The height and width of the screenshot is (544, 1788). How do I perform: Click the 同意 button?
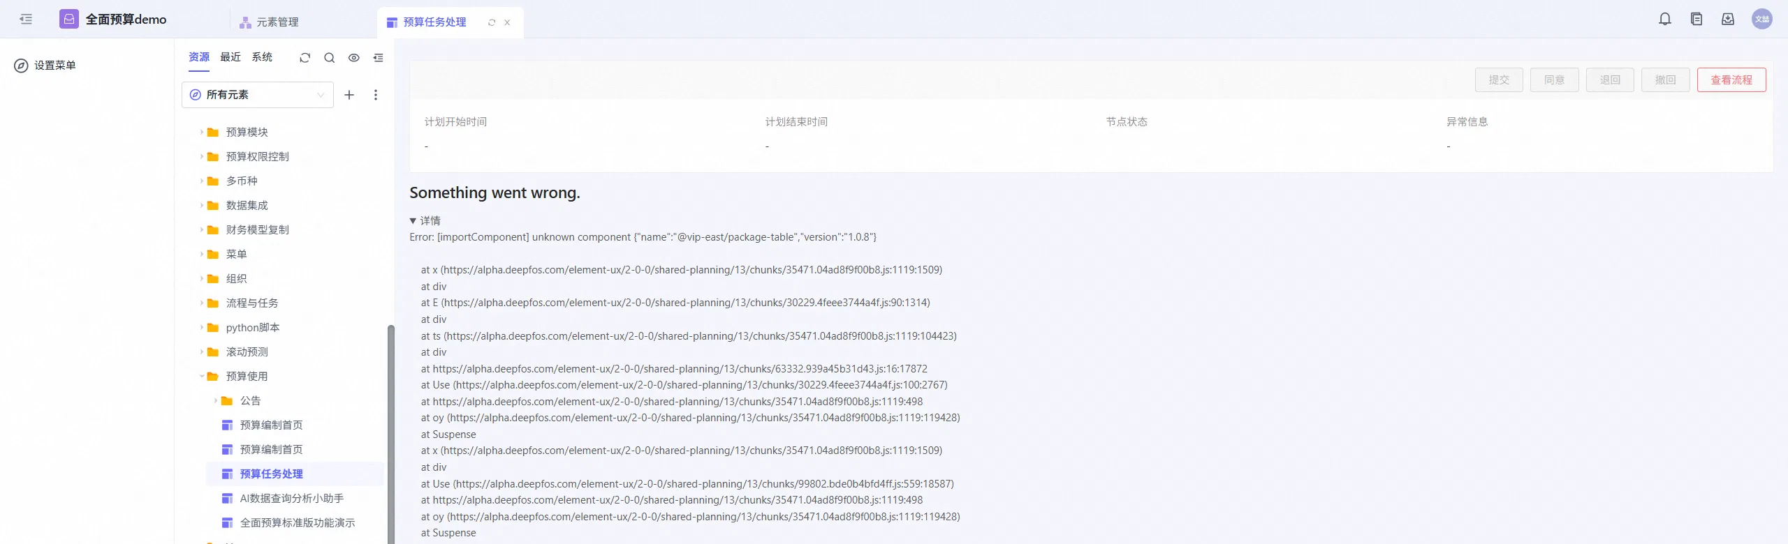pyautogui.click(x=1555, y=80)
